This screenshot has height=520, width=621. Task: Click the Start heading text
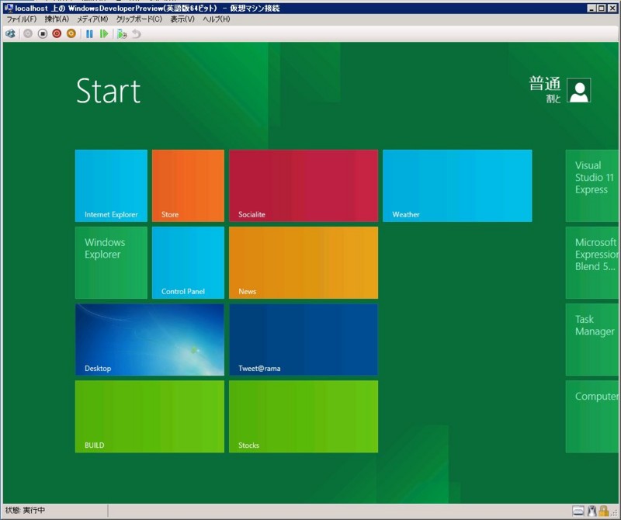tap(108, 91)
